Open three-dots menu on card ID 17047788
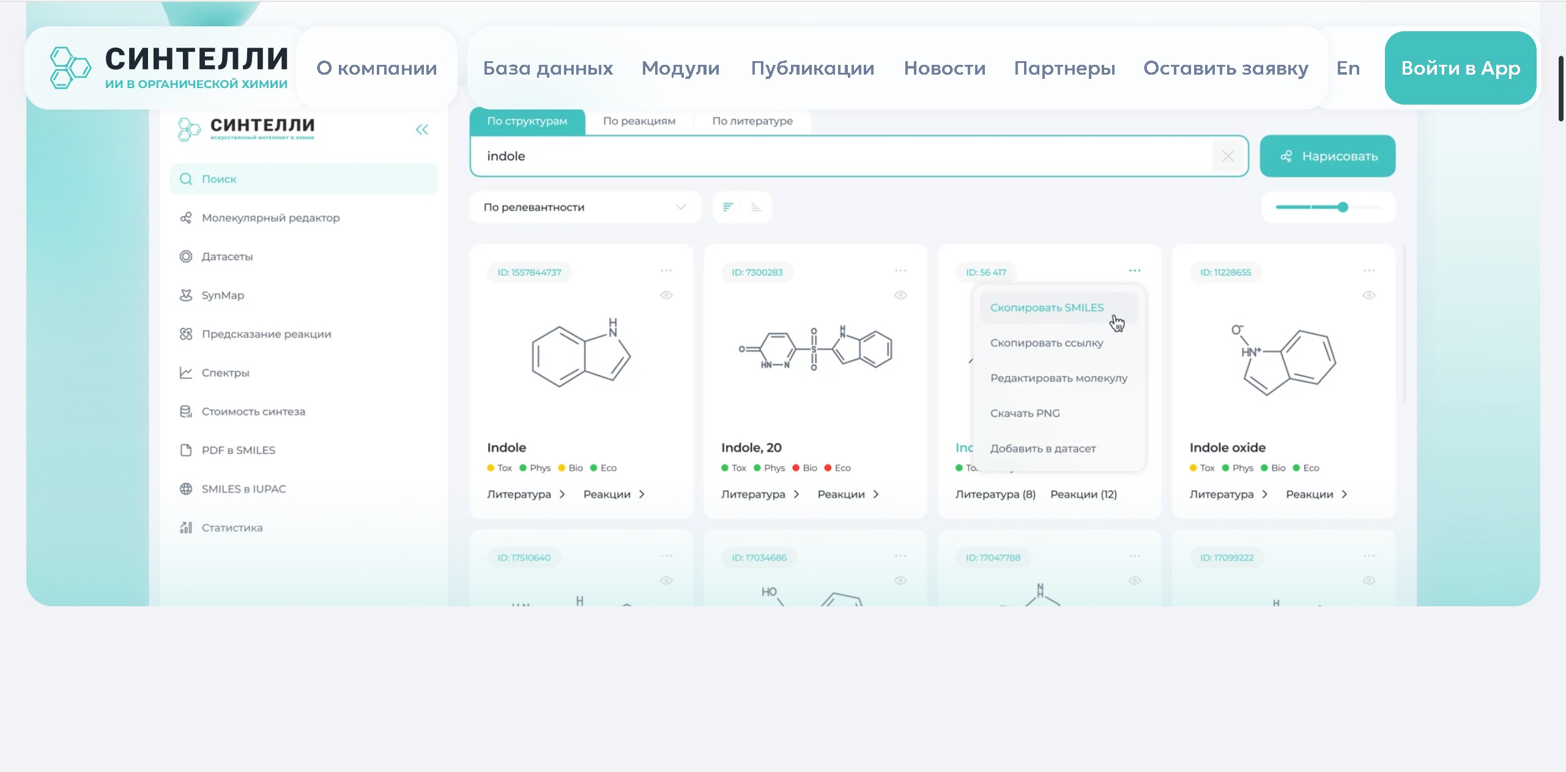 click(x=1135, y=555)
